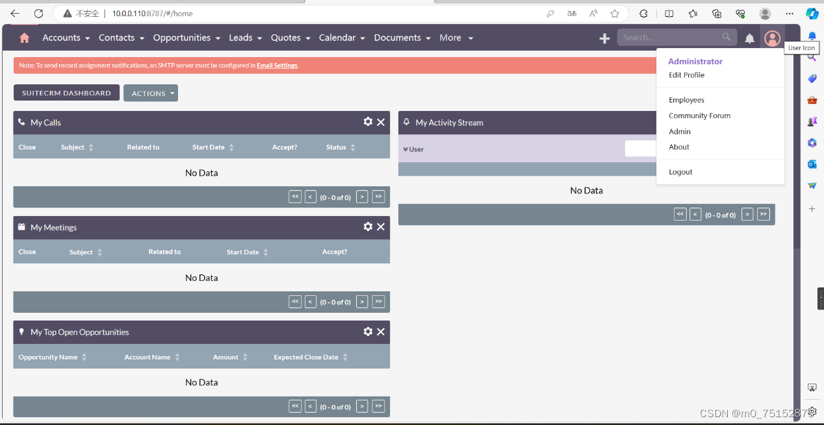Image resolution: width=824 pixels, height=425 pixels.
Task: Select Admin from the user menu
Action: (680, 131)
